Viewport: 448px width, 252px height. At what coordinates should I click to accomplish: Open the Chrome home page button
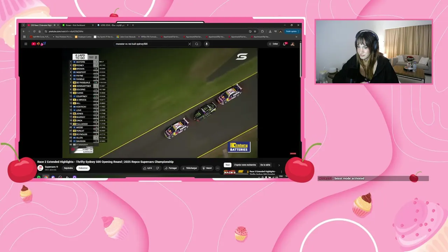(x=40, y=31)
